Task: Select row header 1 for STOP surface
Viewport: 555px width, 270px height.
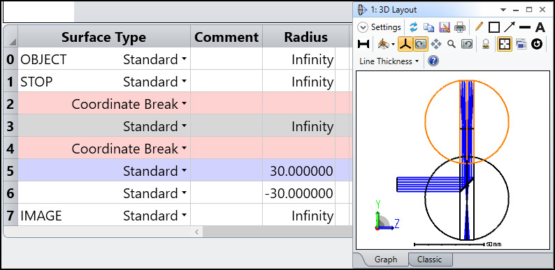Action: pos(10,82)
